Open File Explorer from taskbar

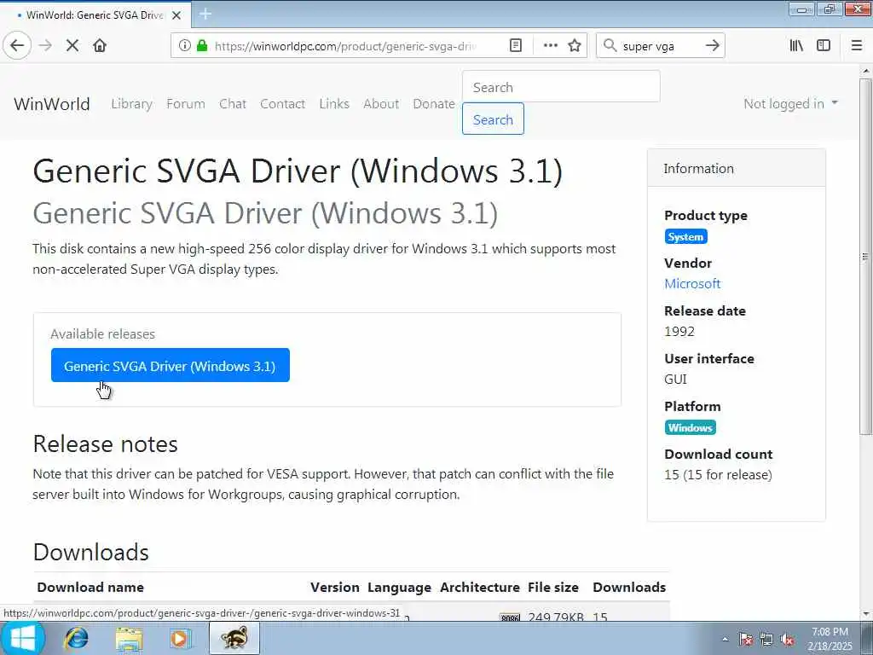click(129, 638)
